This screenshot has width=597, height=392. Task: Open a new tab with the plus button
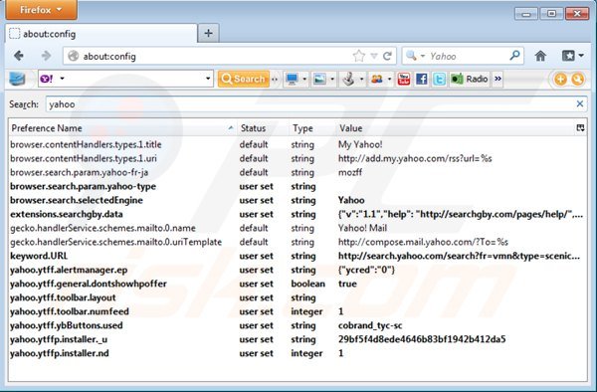208,33
